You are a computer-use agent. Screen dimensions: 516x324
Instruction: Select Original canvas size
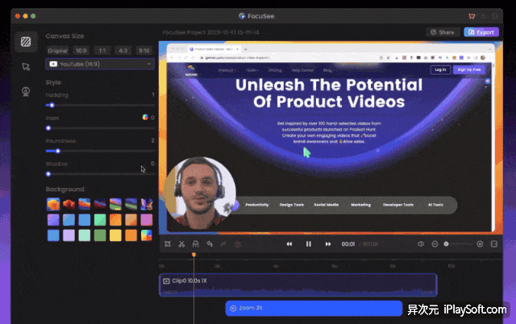pyautogui.click(x=57, y=51)
